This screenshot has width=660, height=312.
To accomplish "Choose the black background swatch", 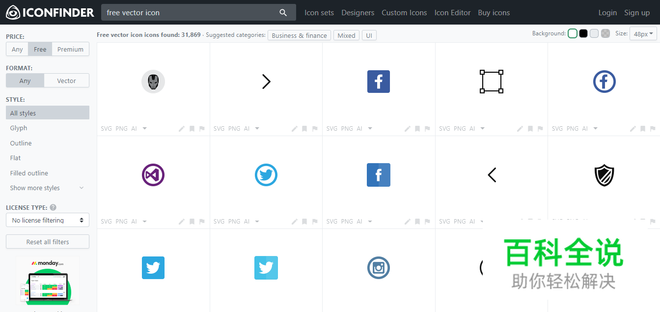I will [583, 33].
